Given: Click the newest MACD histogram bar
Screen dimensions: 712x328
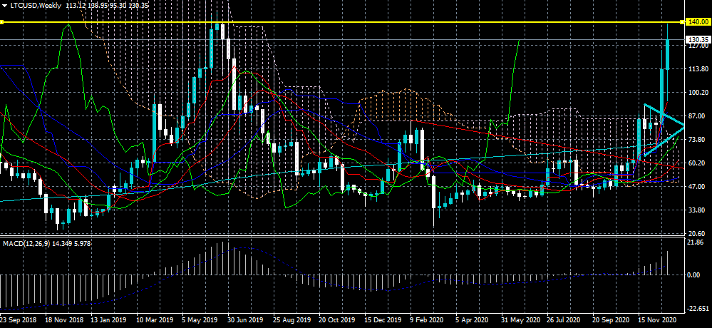Looking at the screenshot, I should [x=668, y=262].
